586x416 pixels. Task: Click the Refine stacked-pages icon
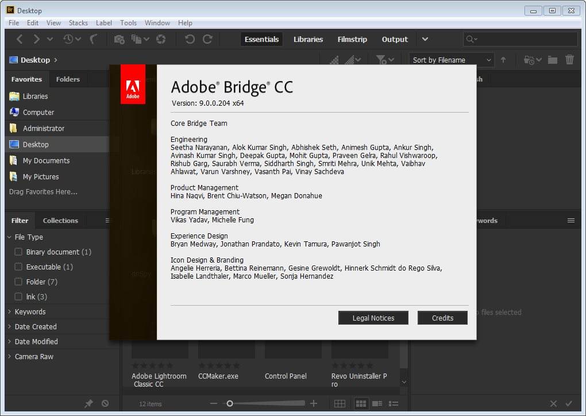click(x=137, y=39)
